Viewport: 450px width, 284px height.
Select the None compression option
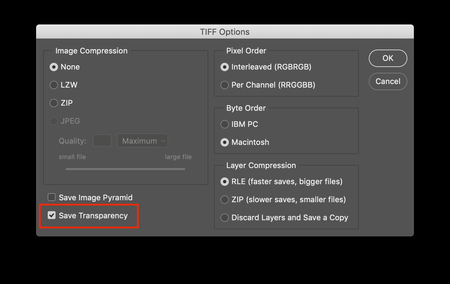(54, 67)
